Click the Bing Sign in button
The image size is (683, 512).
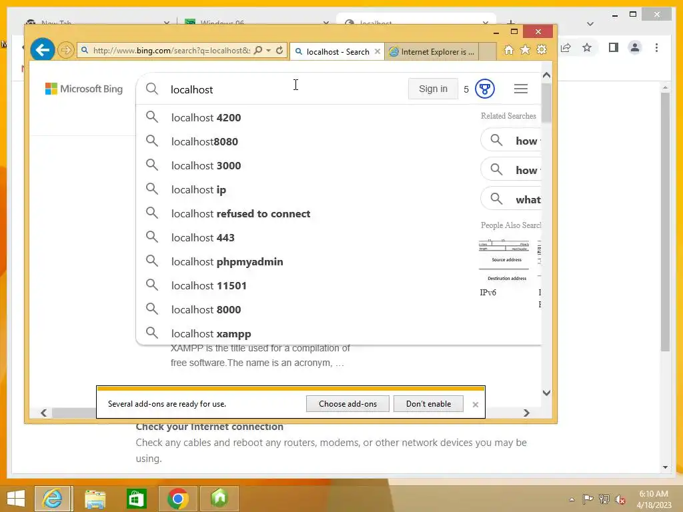click(433, 89)
